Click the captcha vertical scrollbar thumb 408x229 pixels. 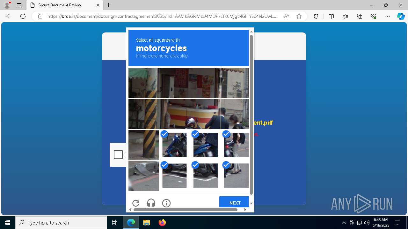pos(251,114)
